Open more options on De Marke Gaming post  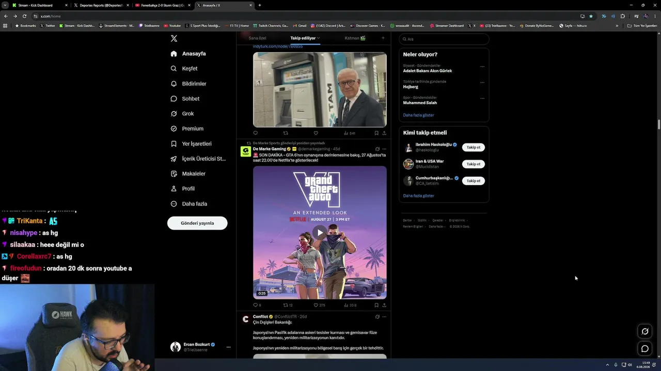pos(384,149)
